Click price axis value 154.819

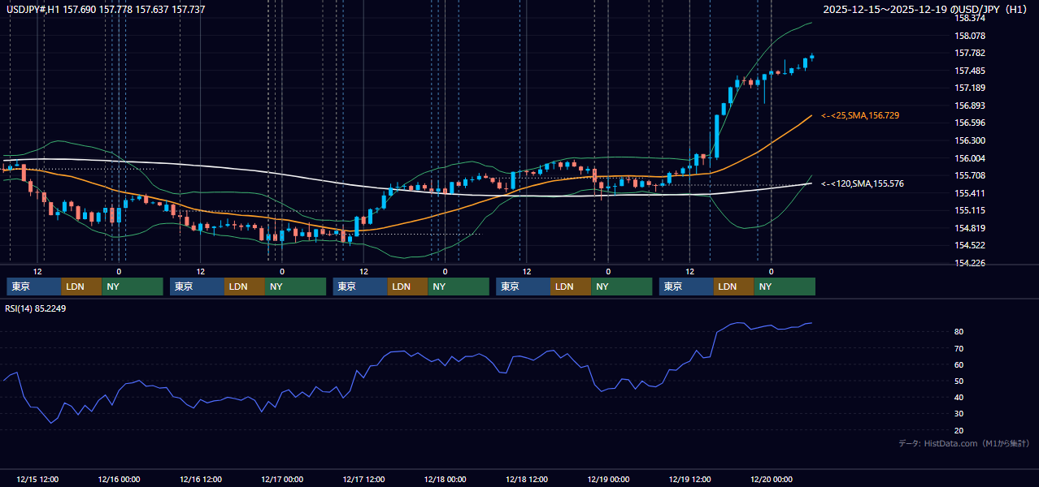pos(970,228)
